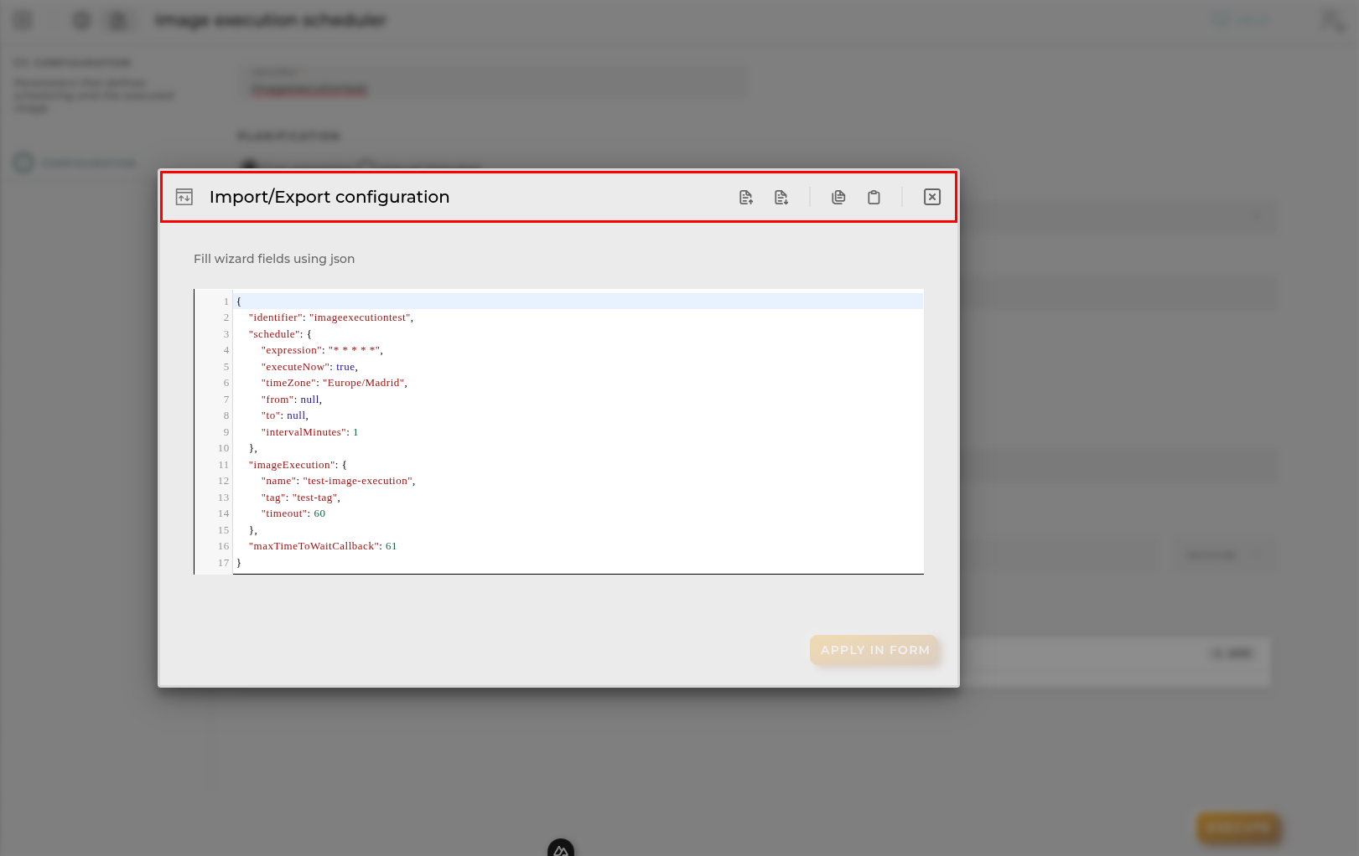Click the maxTimeToWaitCallback line
The width and height of the screenshot is (1359, 856).
[323, 546]
